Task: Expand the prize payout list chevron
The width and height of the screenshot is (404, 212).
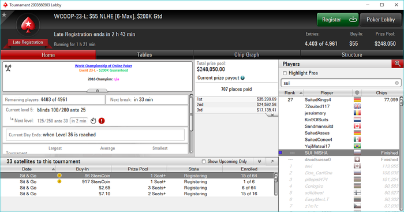Action: [x=272, y=115]
